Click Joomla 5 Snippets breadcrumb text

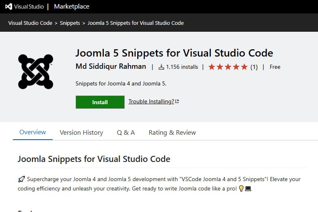tap(136, 23)
